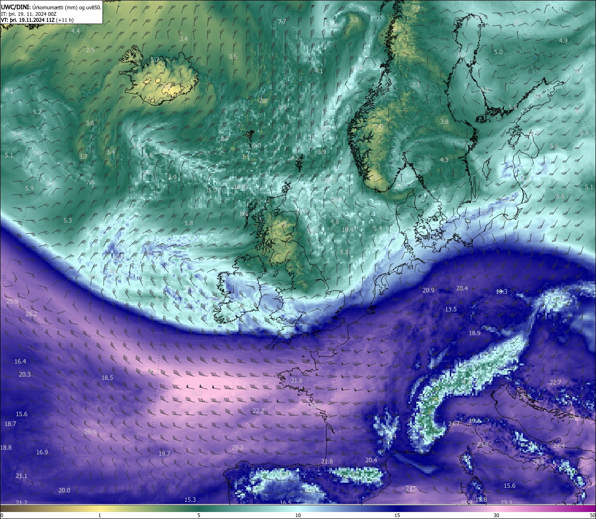Click the map value '5.4'

[378, 228]
